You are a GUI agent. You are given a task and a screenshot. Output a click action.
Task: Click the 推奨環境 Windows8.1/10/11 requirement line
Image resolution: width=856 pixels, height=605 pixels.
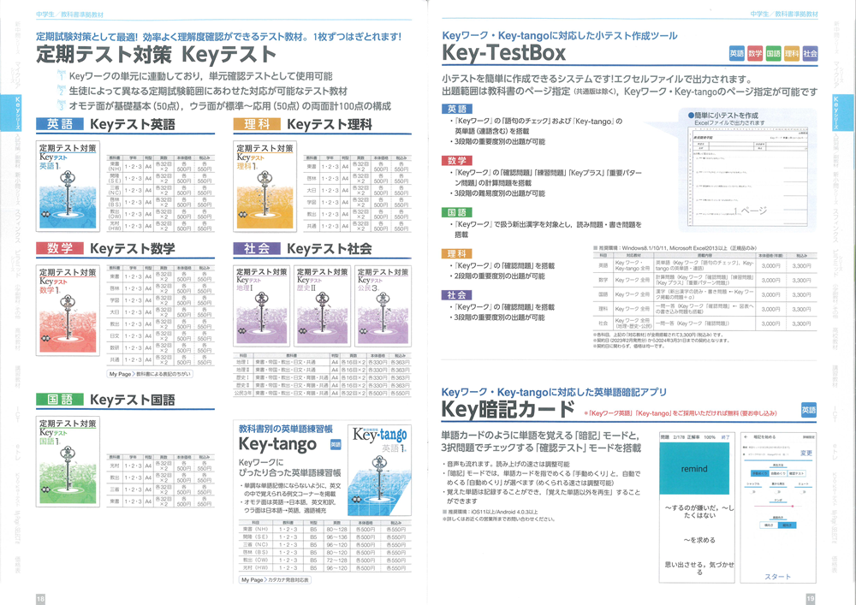(x=675, y=247)
